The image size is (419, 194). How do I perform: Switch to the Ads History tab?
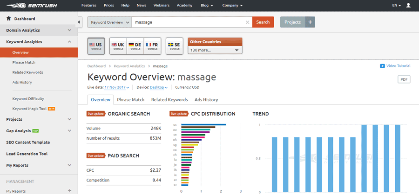pyautogui.click(x=206, y=100)
